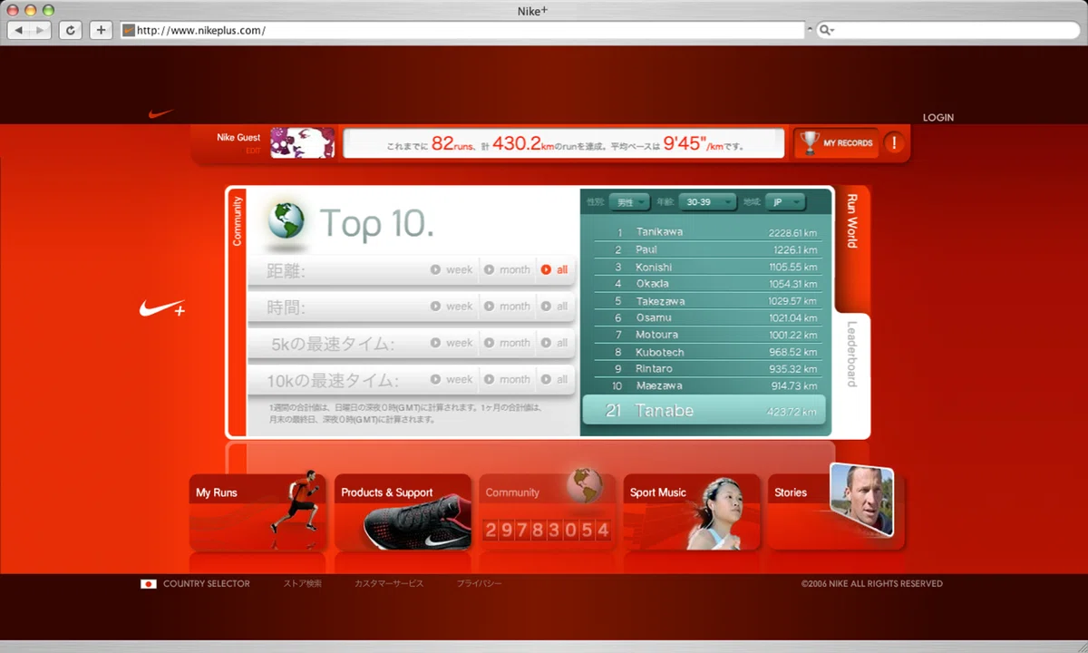1088x653 pixels.
Task: Click the EDIT link under Nike Guest
Action: (253, 151)
